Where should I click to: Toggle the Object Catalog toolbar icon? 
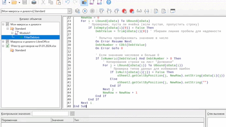coord(84,2)
